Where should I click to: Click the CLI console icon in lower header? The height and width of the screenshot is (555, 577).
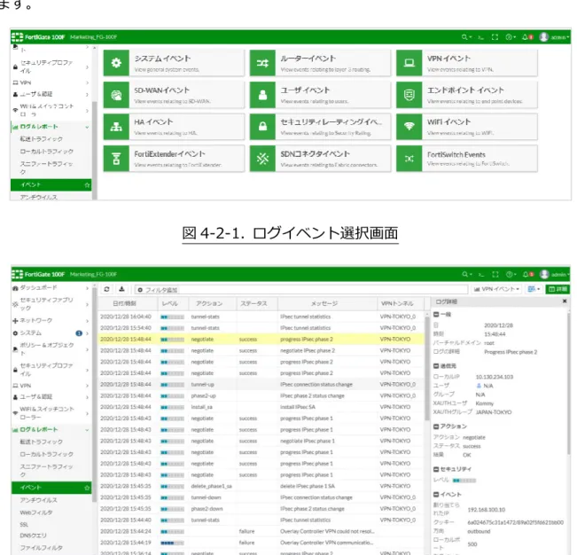(481, 275)
